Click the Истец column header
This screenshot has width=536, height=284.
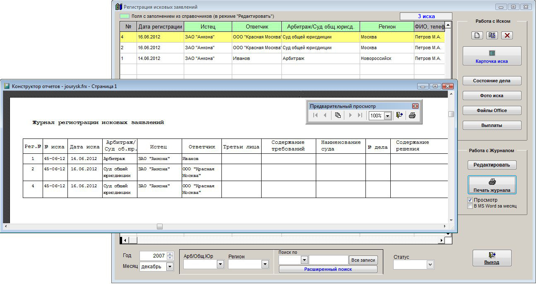pyautogui.click(x=208, y=26)
